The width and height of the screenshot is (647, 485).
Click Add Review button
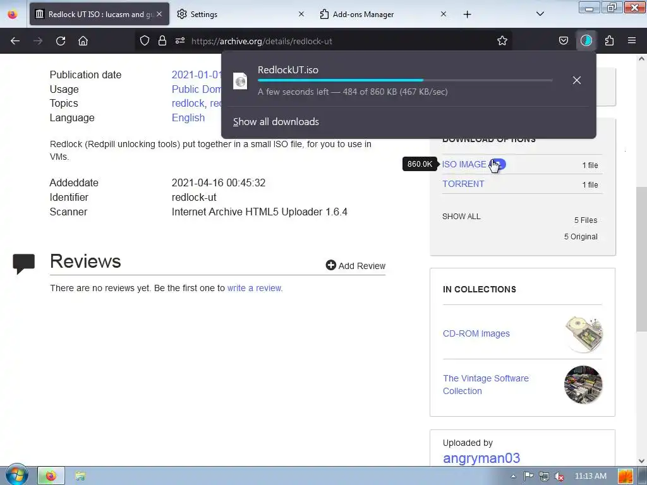[x=355, y=266]
